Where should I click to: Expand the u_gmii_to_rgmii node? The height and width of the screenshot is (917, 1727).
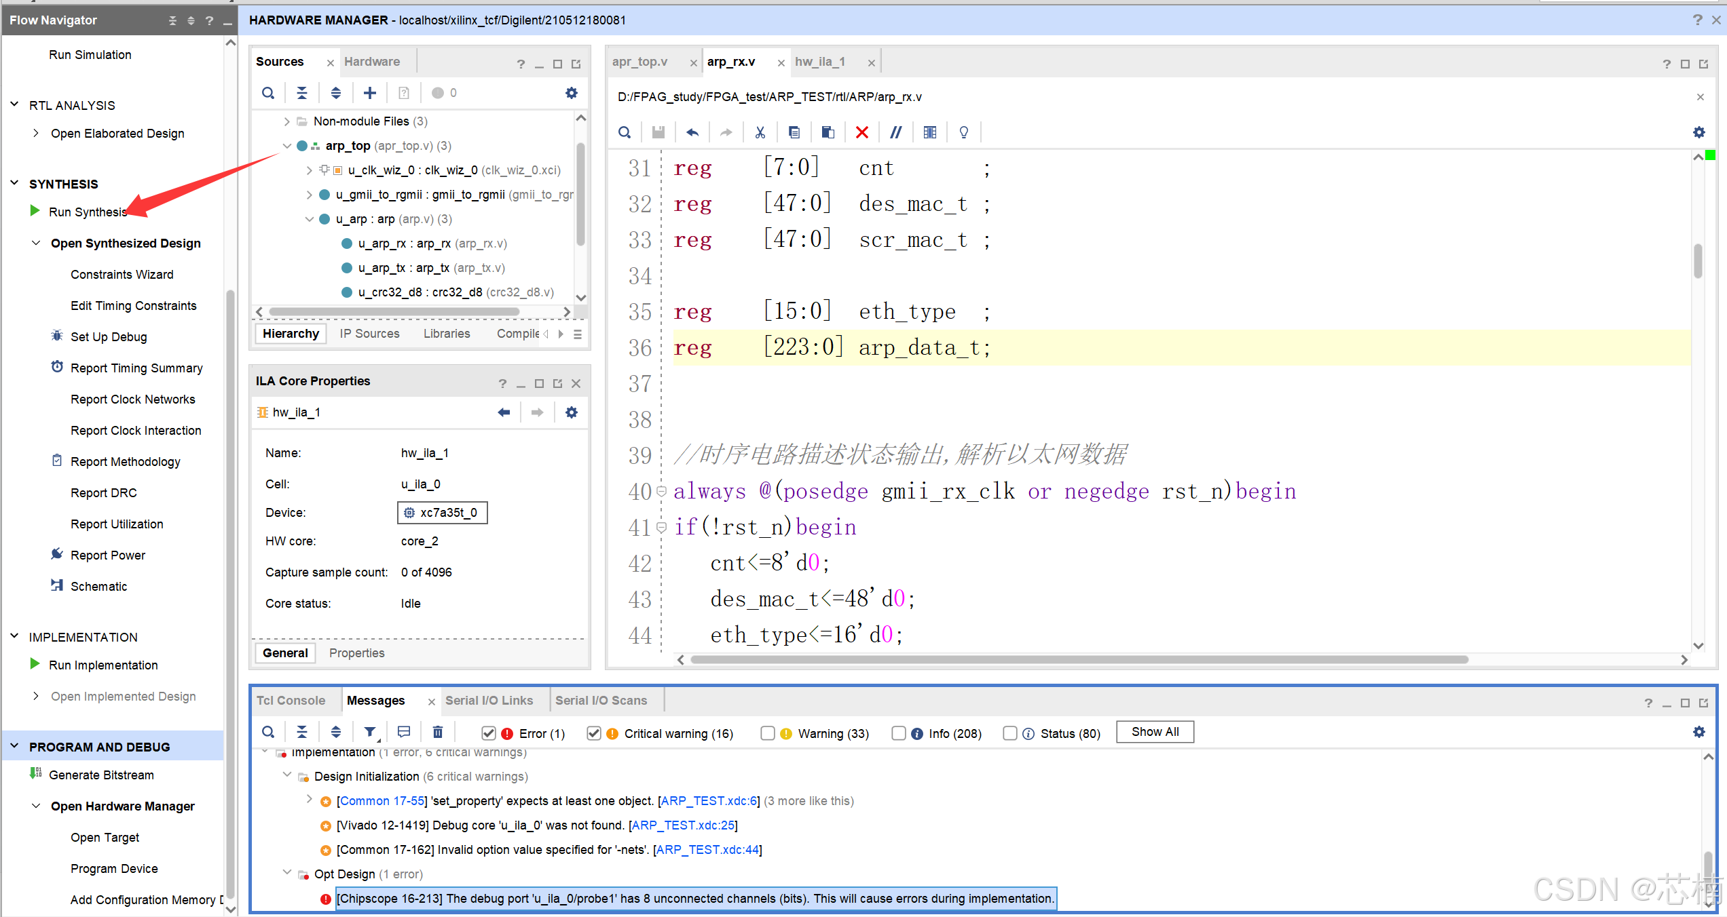click(310, 194)
